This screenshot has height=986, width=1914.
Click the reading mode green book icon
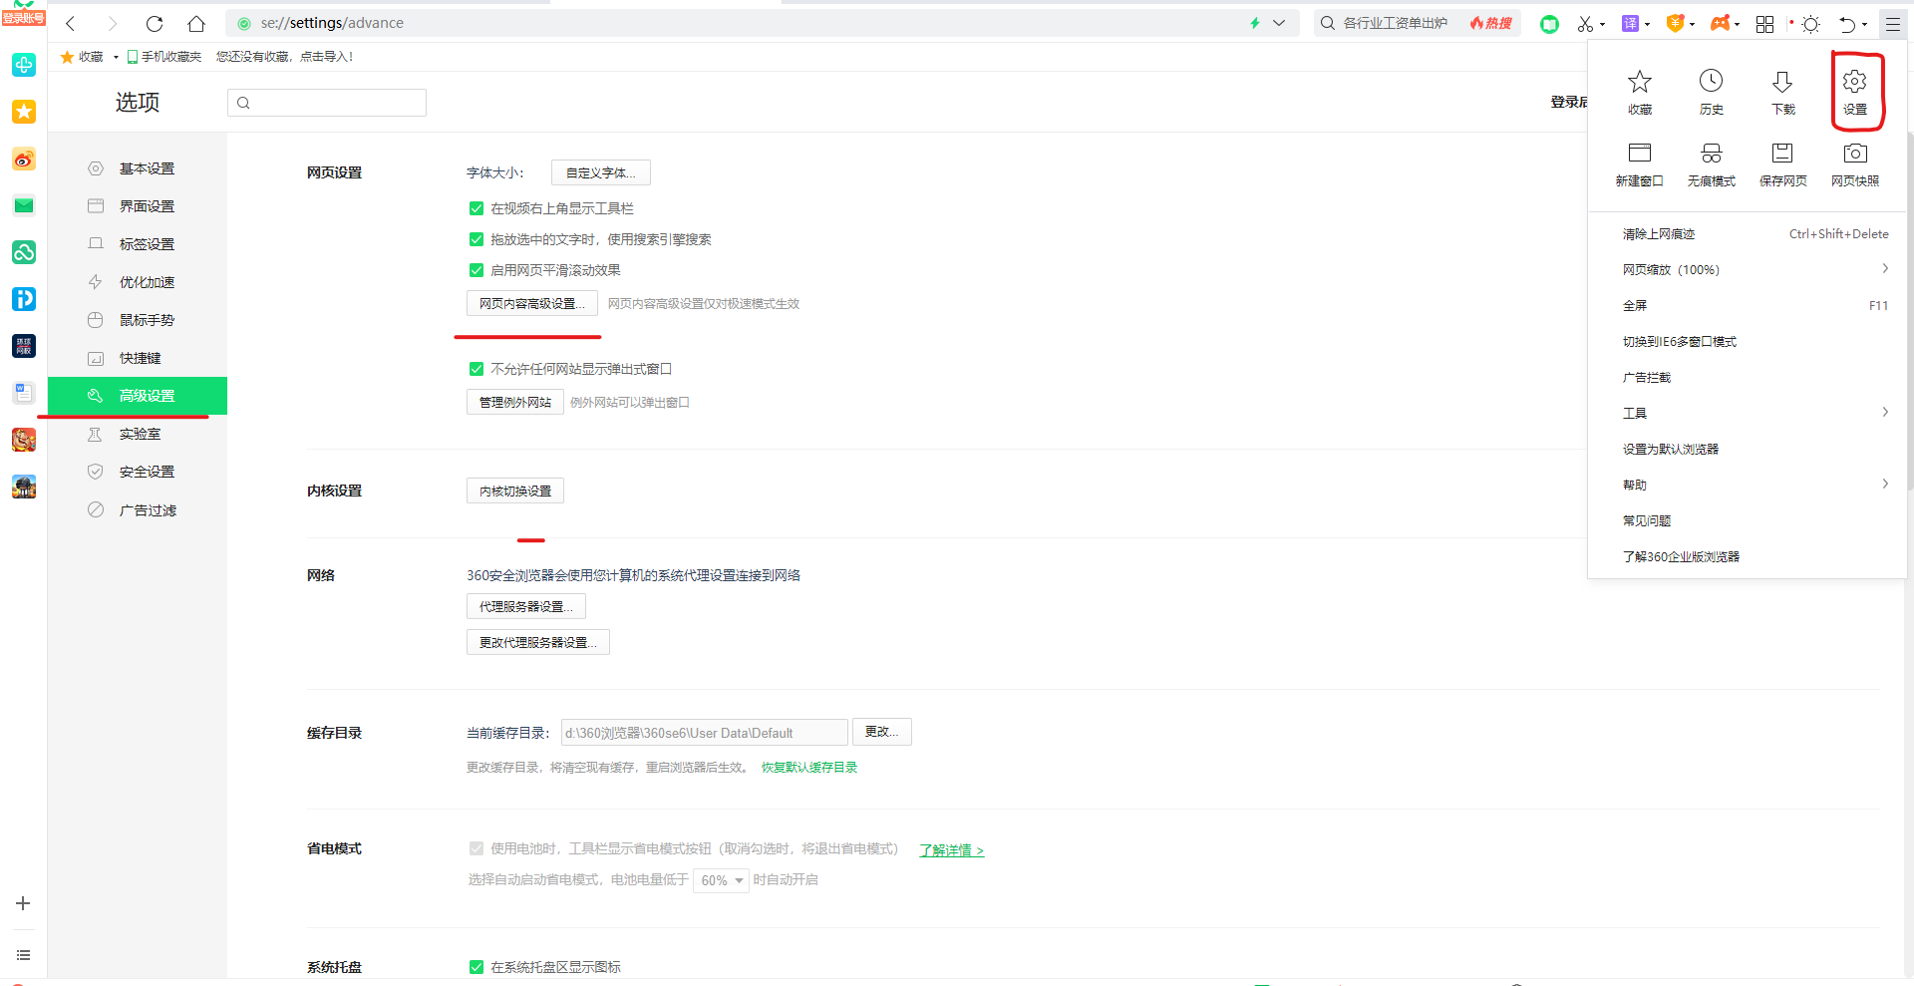(x=1549, y=23)
